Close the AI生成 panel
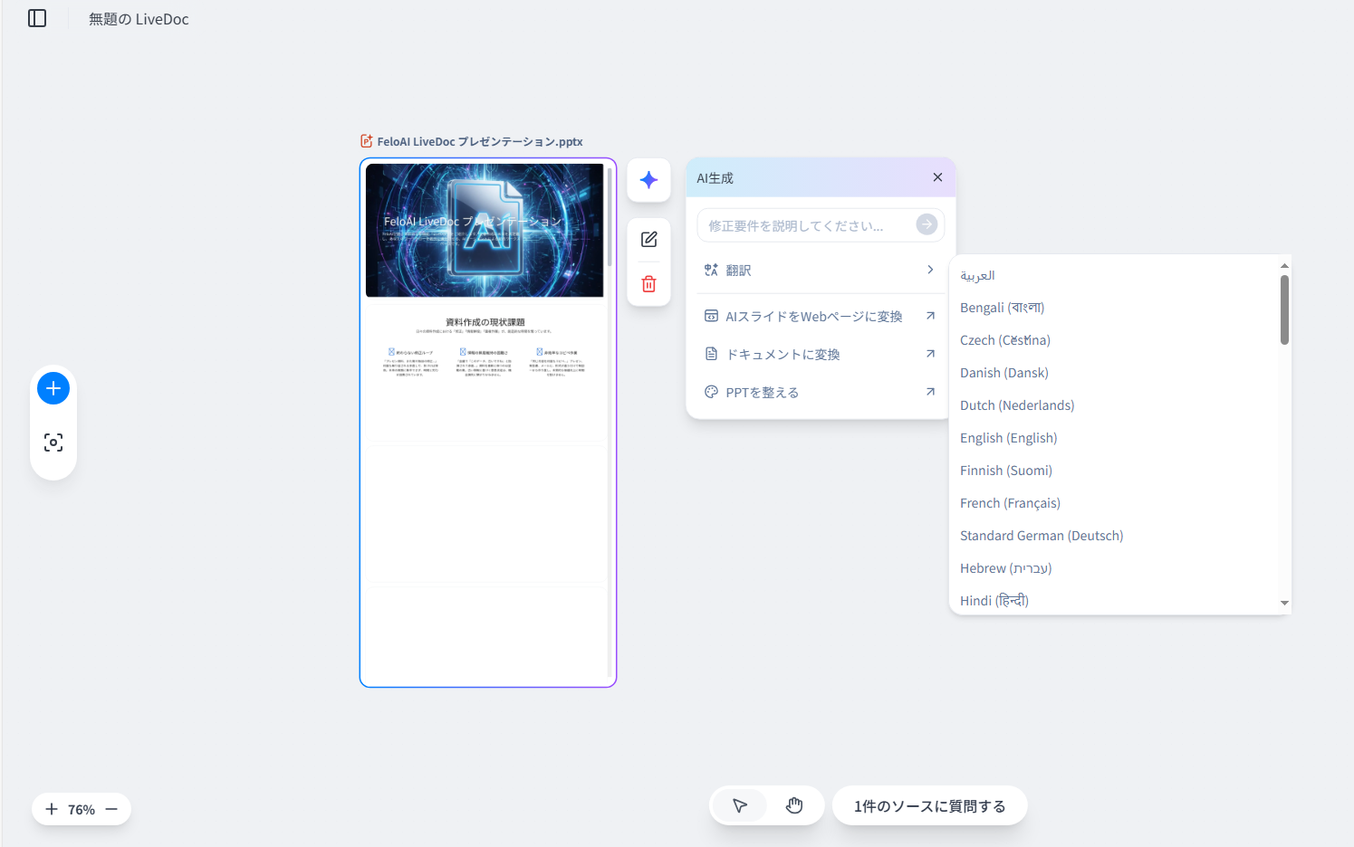This screenshot has width=1354, height=847. (937, 177)
